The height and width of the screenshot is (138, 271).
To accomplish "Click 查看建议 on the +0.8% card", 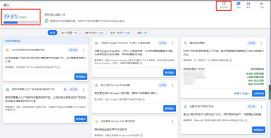I will click(81, 119).
